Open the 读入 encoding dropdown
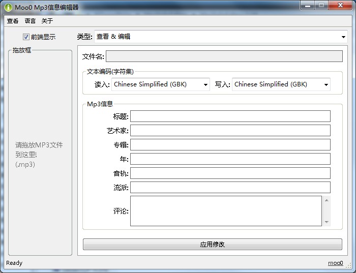Screen dimensions: 356x273 click(x=161, y=84)
